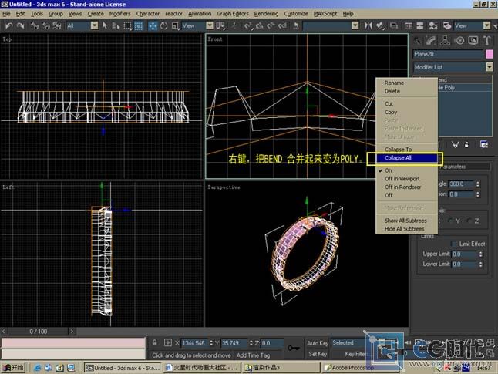Toggle Window/Crossing selection mode
The height and width of the screenshot is (374, 498).
click(139, 25)
